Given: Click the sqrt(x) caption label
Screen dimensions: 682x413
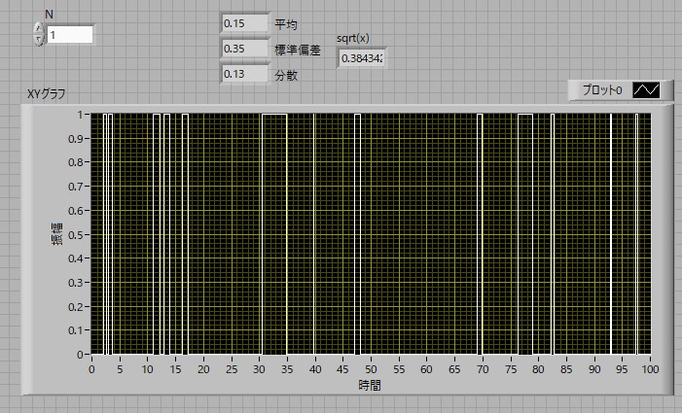Looking at the screenshot, I should 352,38.
